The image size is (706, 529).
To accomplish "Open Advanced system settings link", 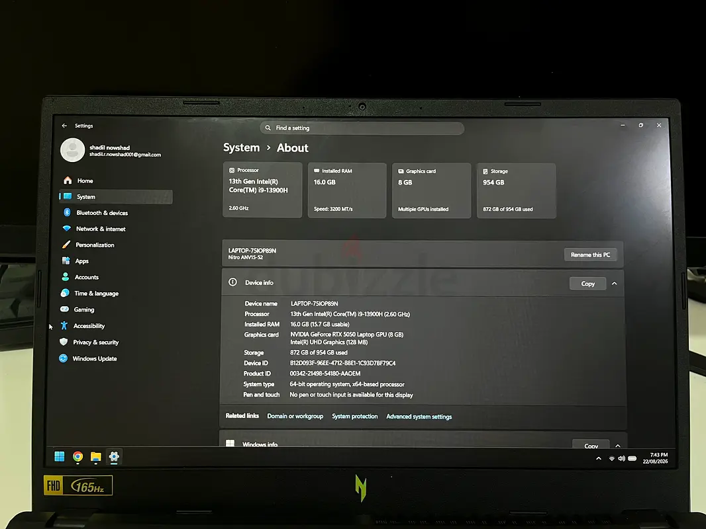I will (x=419, y=417).
